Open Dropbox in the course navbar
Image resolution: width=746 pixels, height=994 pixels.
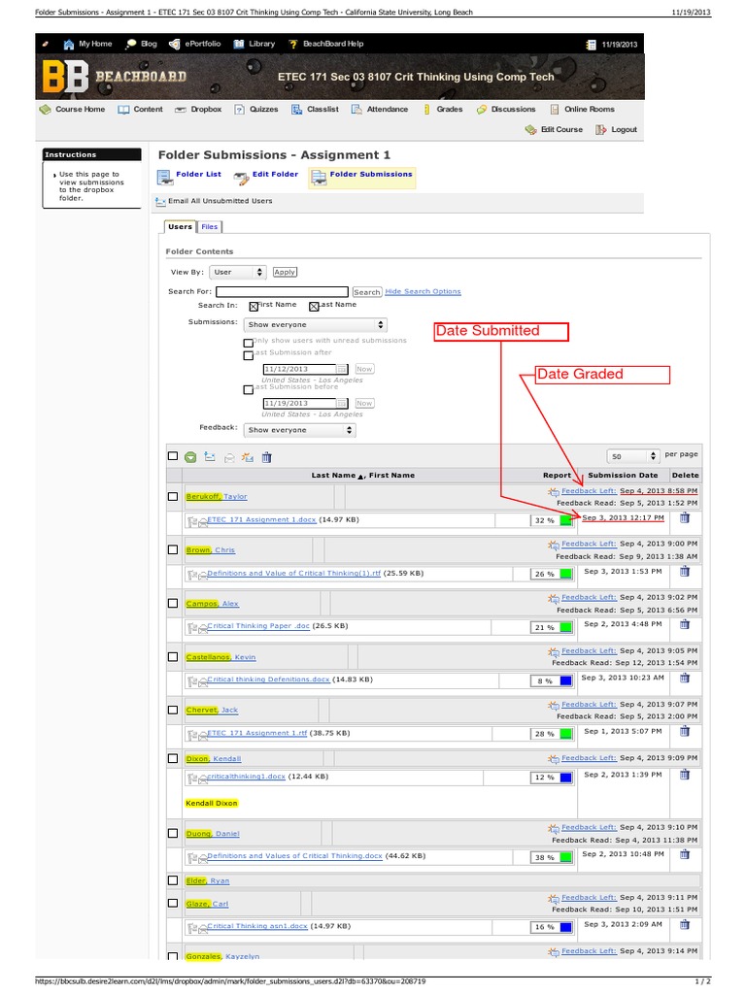point(198,109)
